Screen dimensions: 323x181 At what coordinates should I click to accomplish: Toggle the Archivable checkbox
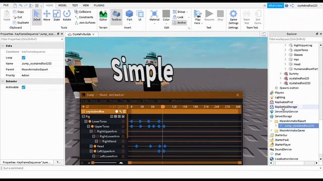tap(24, 87)
